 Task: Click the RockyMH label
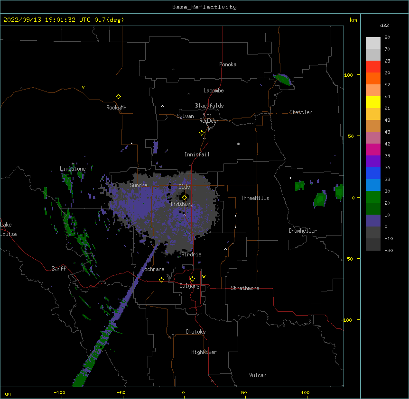(x=116, y=108)
